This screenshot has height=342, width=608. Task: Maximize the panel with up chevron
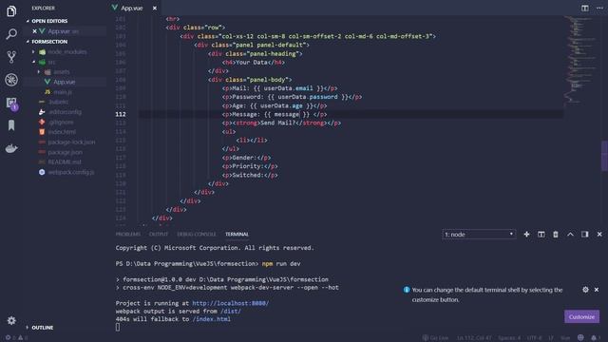[570, 235]
